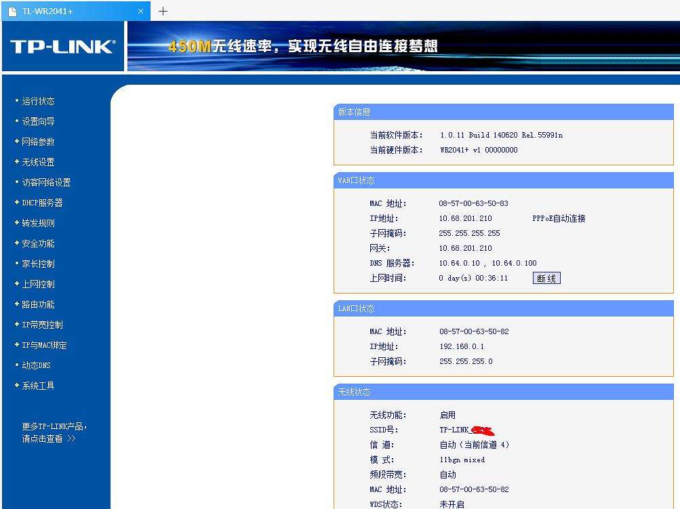This screenshot has height=509, width=680.
Task: Expand the 无线设置 menu
Action: (38, 162)
